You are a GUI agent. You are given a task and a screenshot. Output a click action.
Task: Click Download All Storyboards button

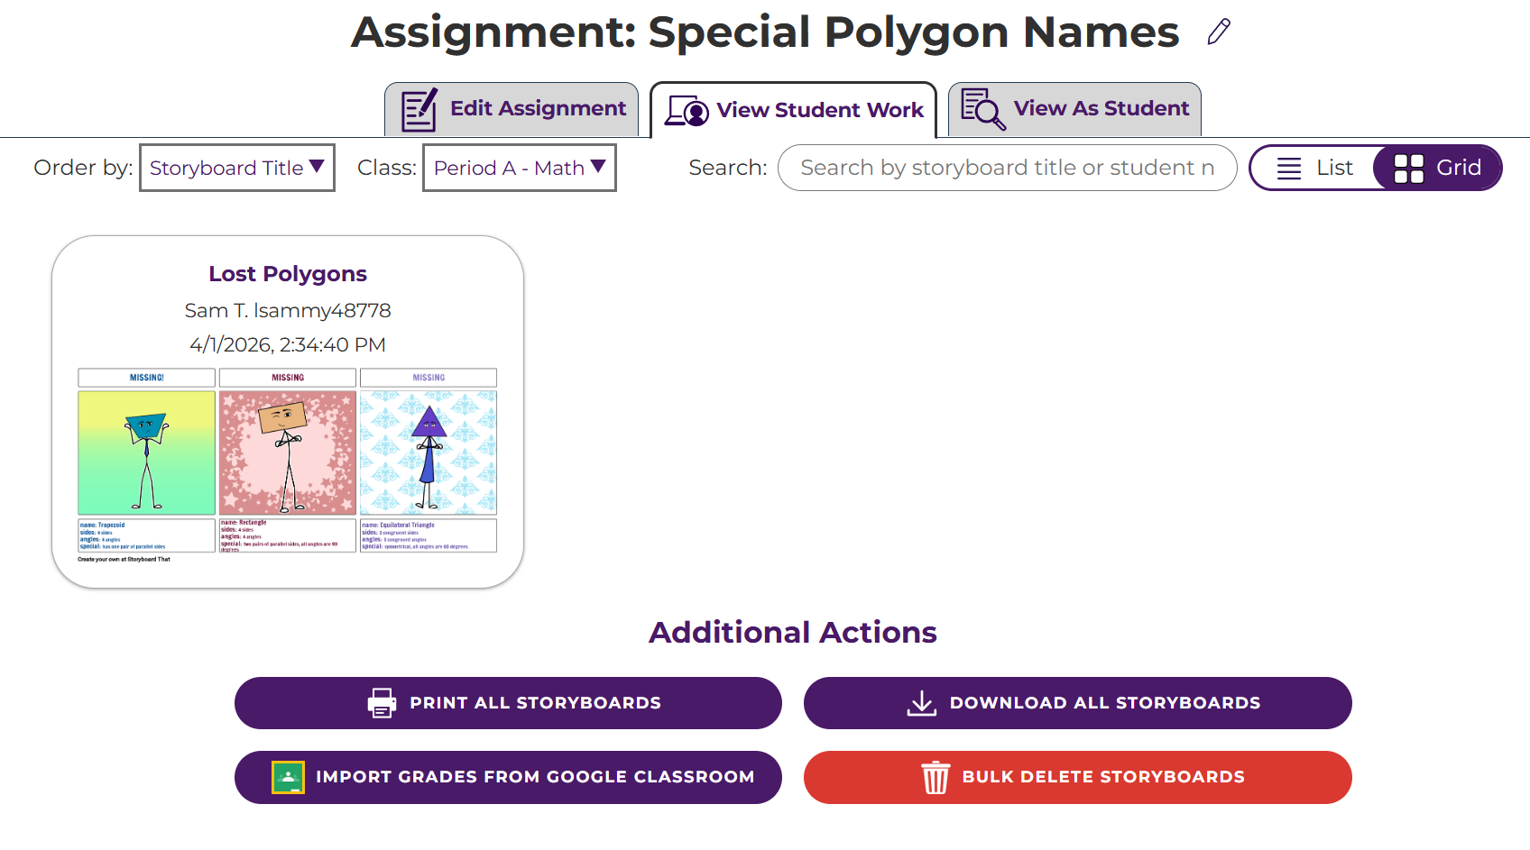point(1077,703)
